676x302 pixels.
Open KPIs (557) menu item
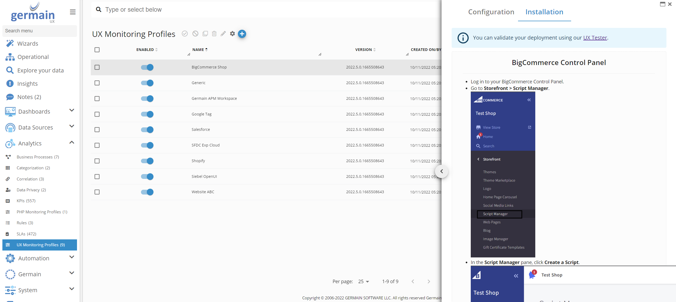(26, 201)
